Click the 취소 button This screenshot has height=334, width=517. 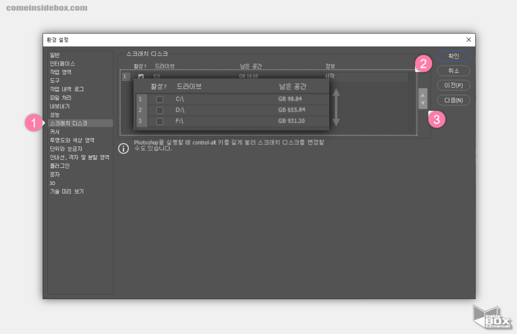(453, 71)
